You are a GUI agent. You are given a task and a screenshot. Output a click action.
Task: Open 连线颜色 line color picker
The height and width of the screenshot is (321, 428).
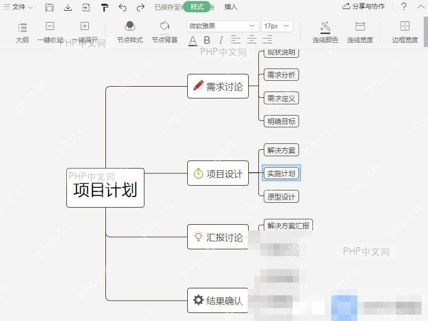pos(325,33)
